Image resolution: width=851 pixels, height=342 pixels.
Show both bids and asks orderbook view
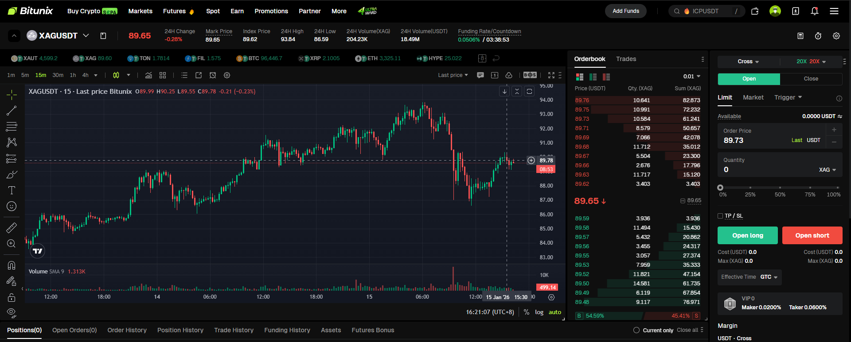click(579, 77)
